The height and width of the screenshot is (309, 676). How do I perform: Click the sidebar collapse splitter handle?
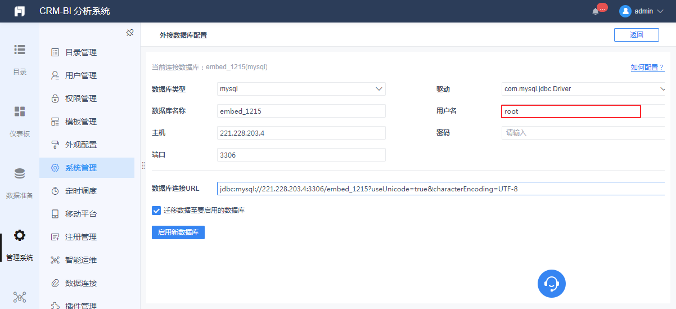(x=143, y=165)
